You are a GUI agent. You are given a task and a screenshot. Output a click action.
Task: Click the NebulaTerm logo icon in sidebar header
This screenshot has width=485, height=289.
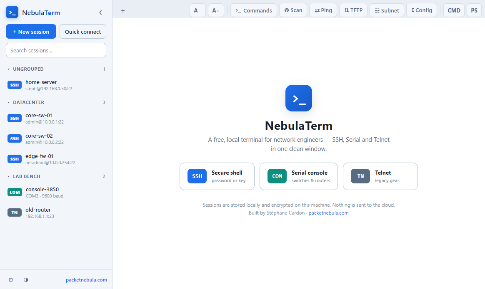click(12, 12)
